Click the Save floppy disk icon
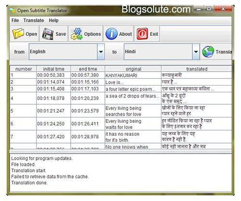Screen dimensions: 241x201 [x=48, y=34]
